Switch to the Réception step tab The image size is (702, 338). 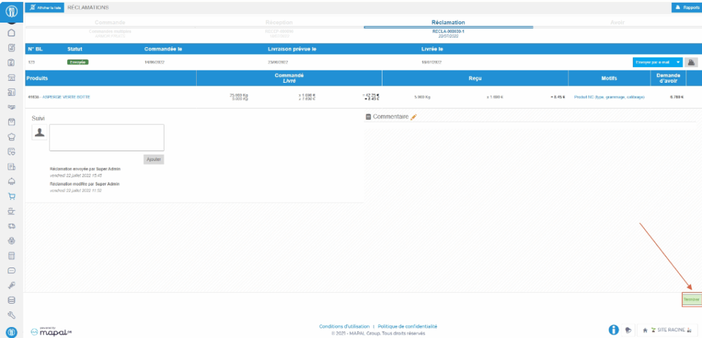pos(279,23)
